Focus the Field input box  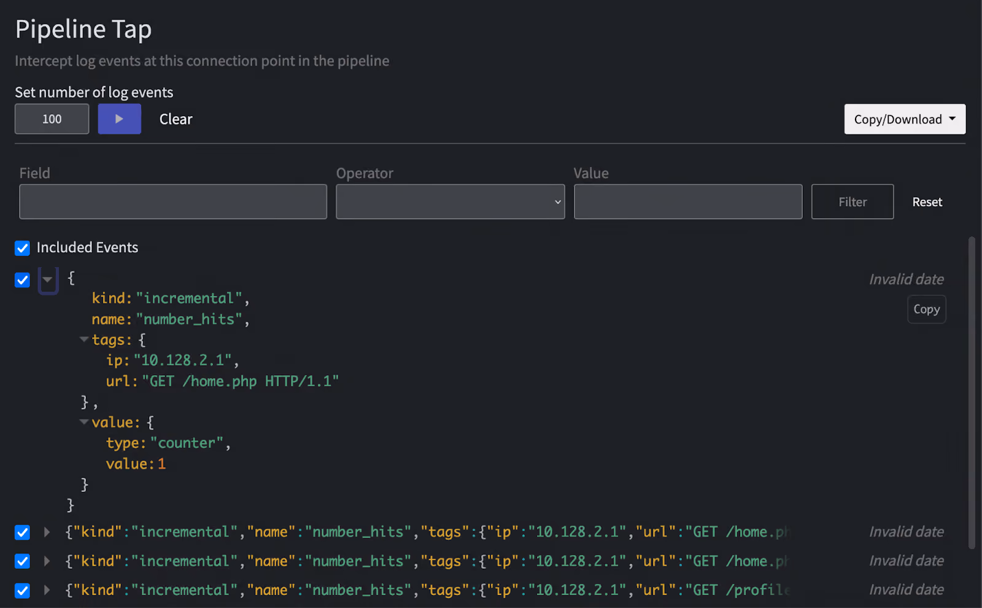click(173, 201)
